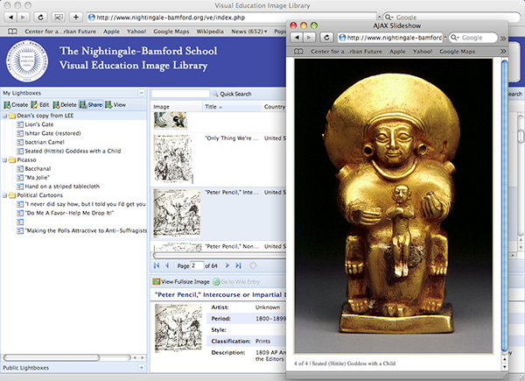Click the Picasso folder icon
The image size is (525, 381).
coord(12,160)
